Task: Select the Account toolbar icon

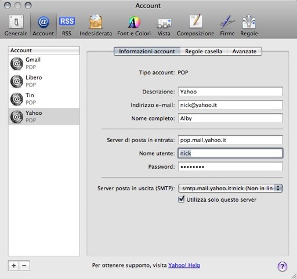Action: pyautogui.click(x=43, y=26)
